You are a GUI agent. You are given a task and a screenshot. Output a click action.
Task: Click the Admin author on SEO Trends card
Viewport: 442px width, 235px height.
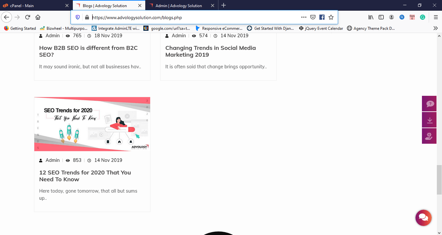(52, 160)
